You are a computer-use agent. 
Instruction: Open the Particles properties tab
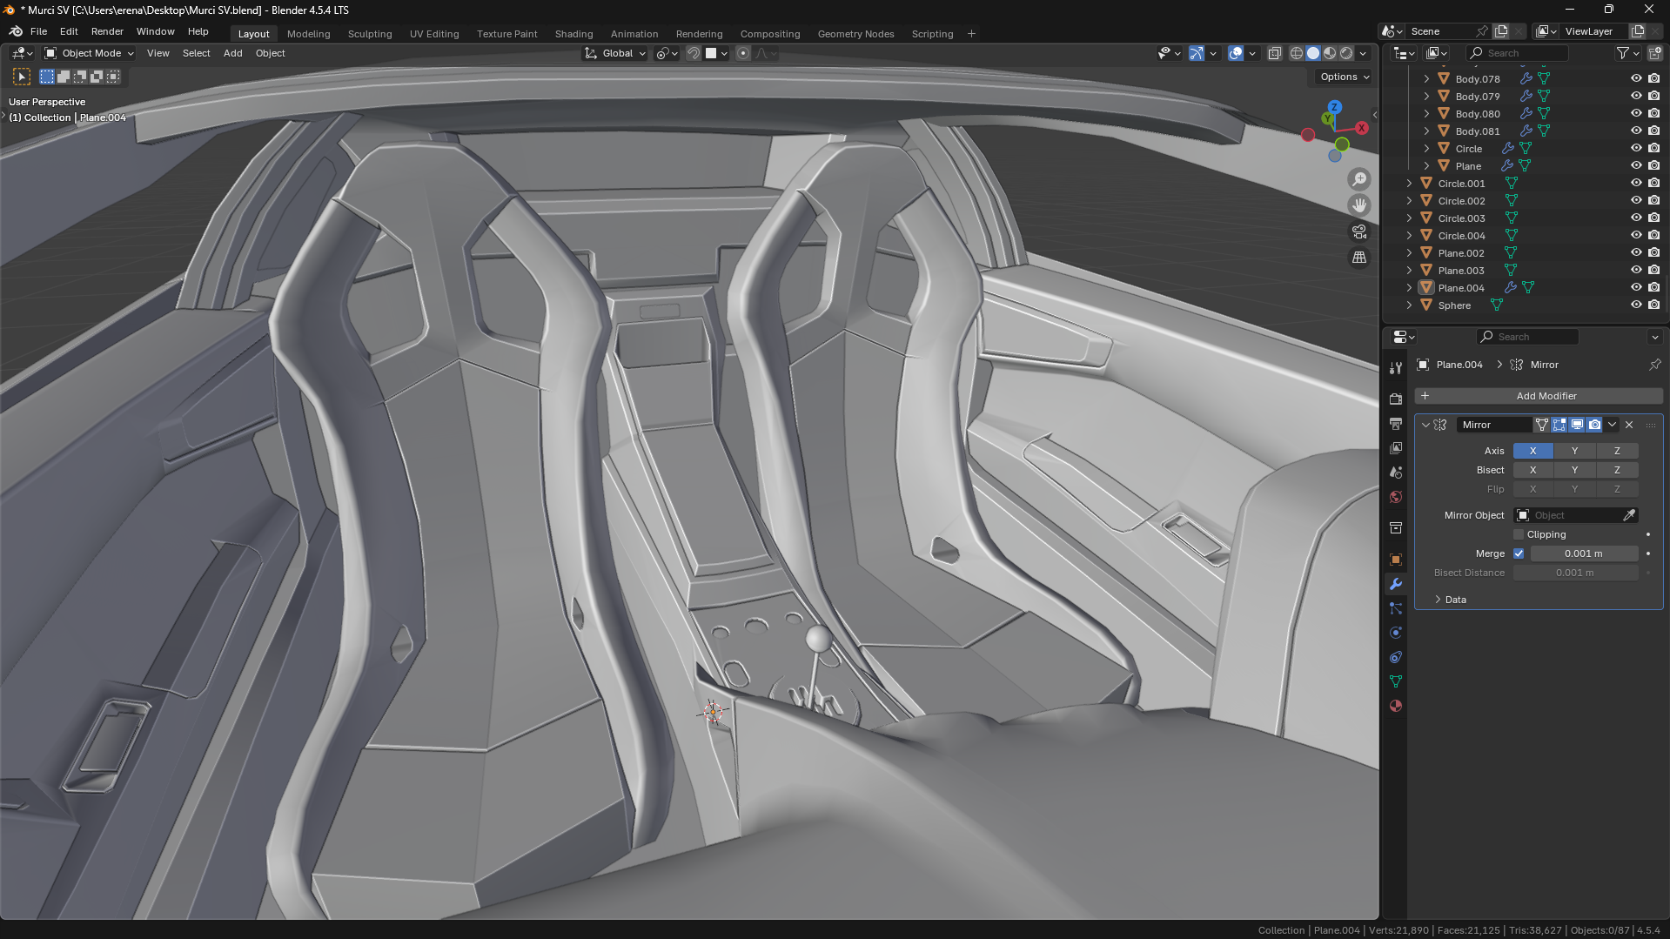pos(1396,608)
